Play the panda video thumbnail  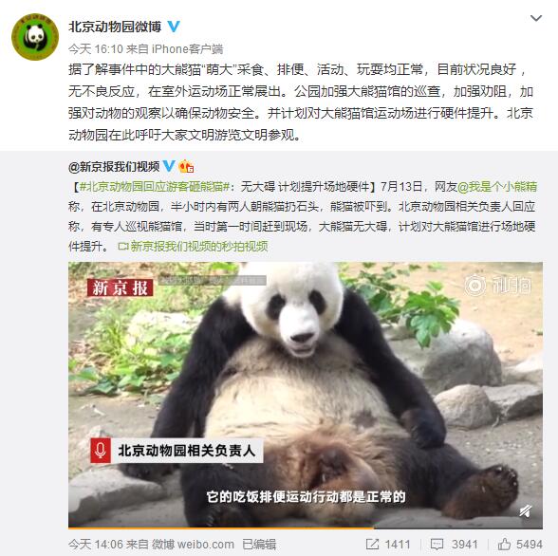tap(306, 394)
